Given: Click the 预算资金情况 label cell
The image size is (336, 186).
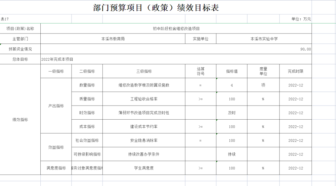Looking at the screenshot, I should [20, 49].
